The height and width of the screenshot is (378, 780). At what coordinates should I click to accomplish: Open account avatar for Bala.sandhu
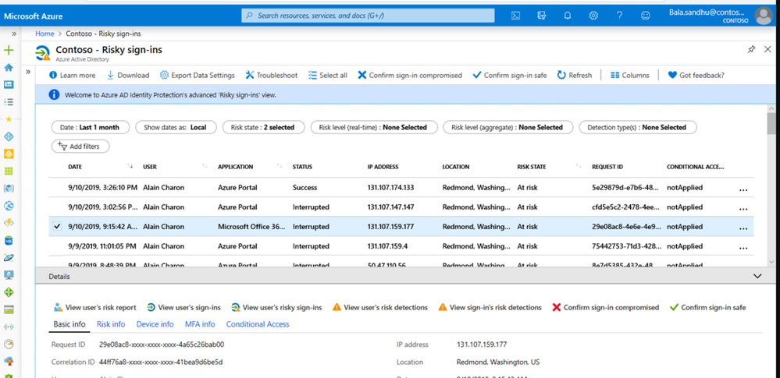tap(763, 16)
